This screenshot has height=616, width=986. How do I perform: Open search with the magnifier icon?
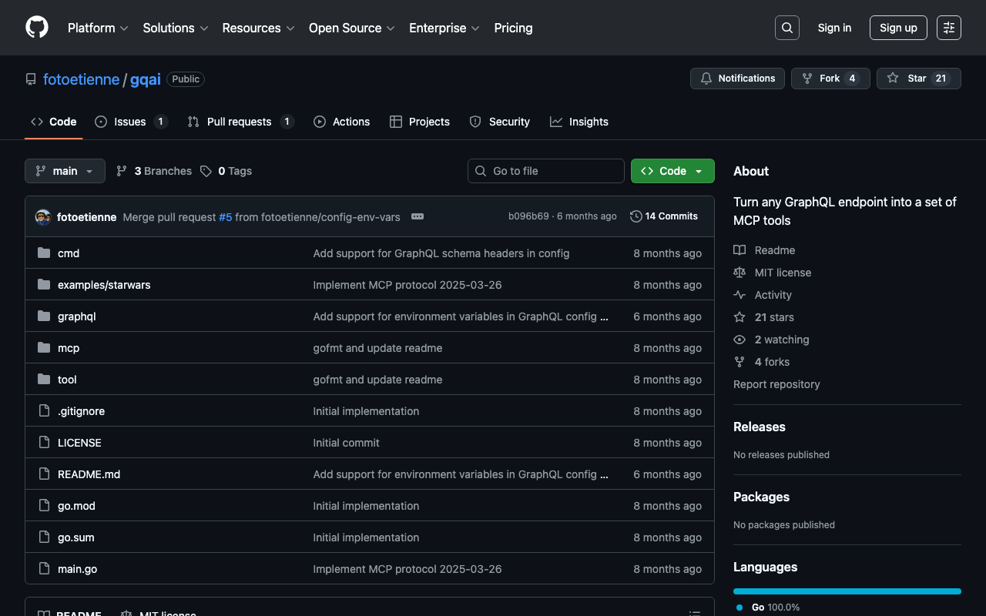click(786, 28)
